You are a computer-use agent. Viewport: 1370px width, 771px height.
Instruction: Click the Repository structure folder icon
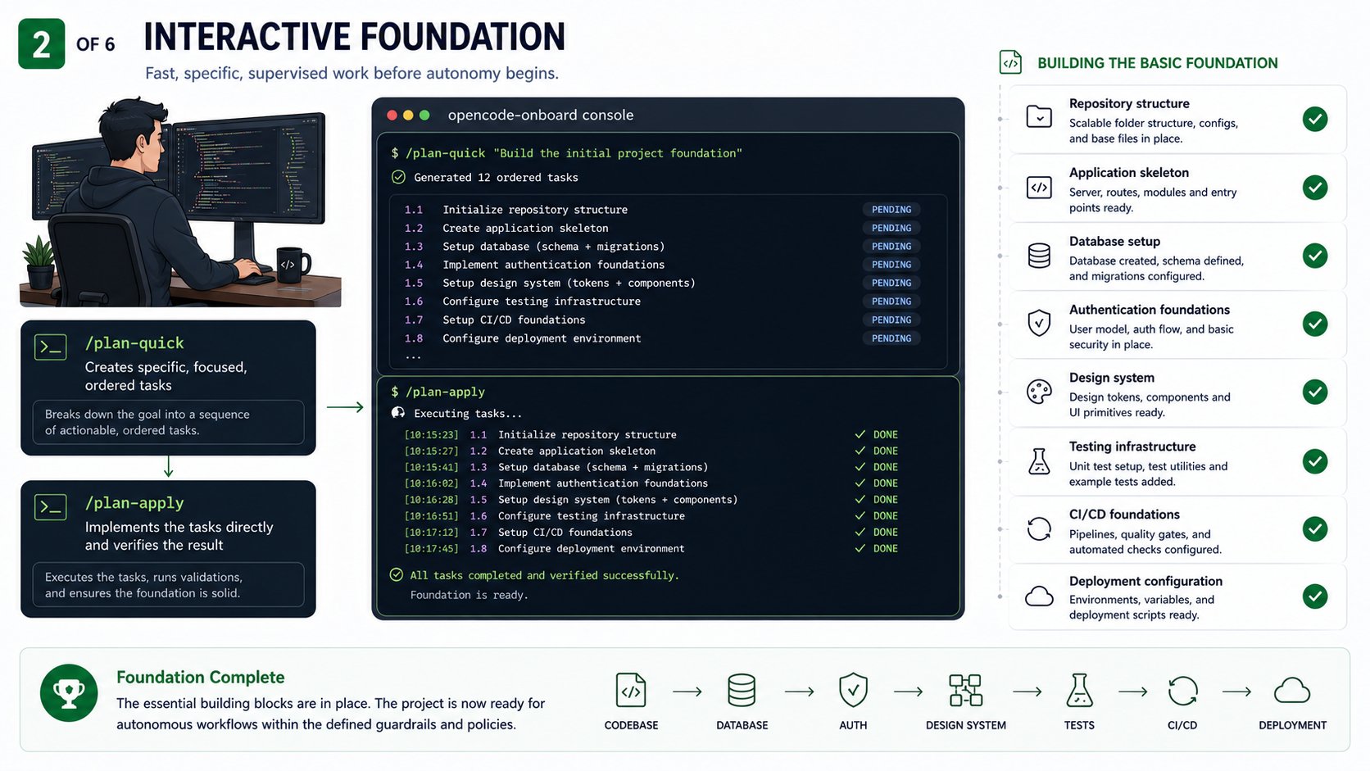[x=1039, y=117]
